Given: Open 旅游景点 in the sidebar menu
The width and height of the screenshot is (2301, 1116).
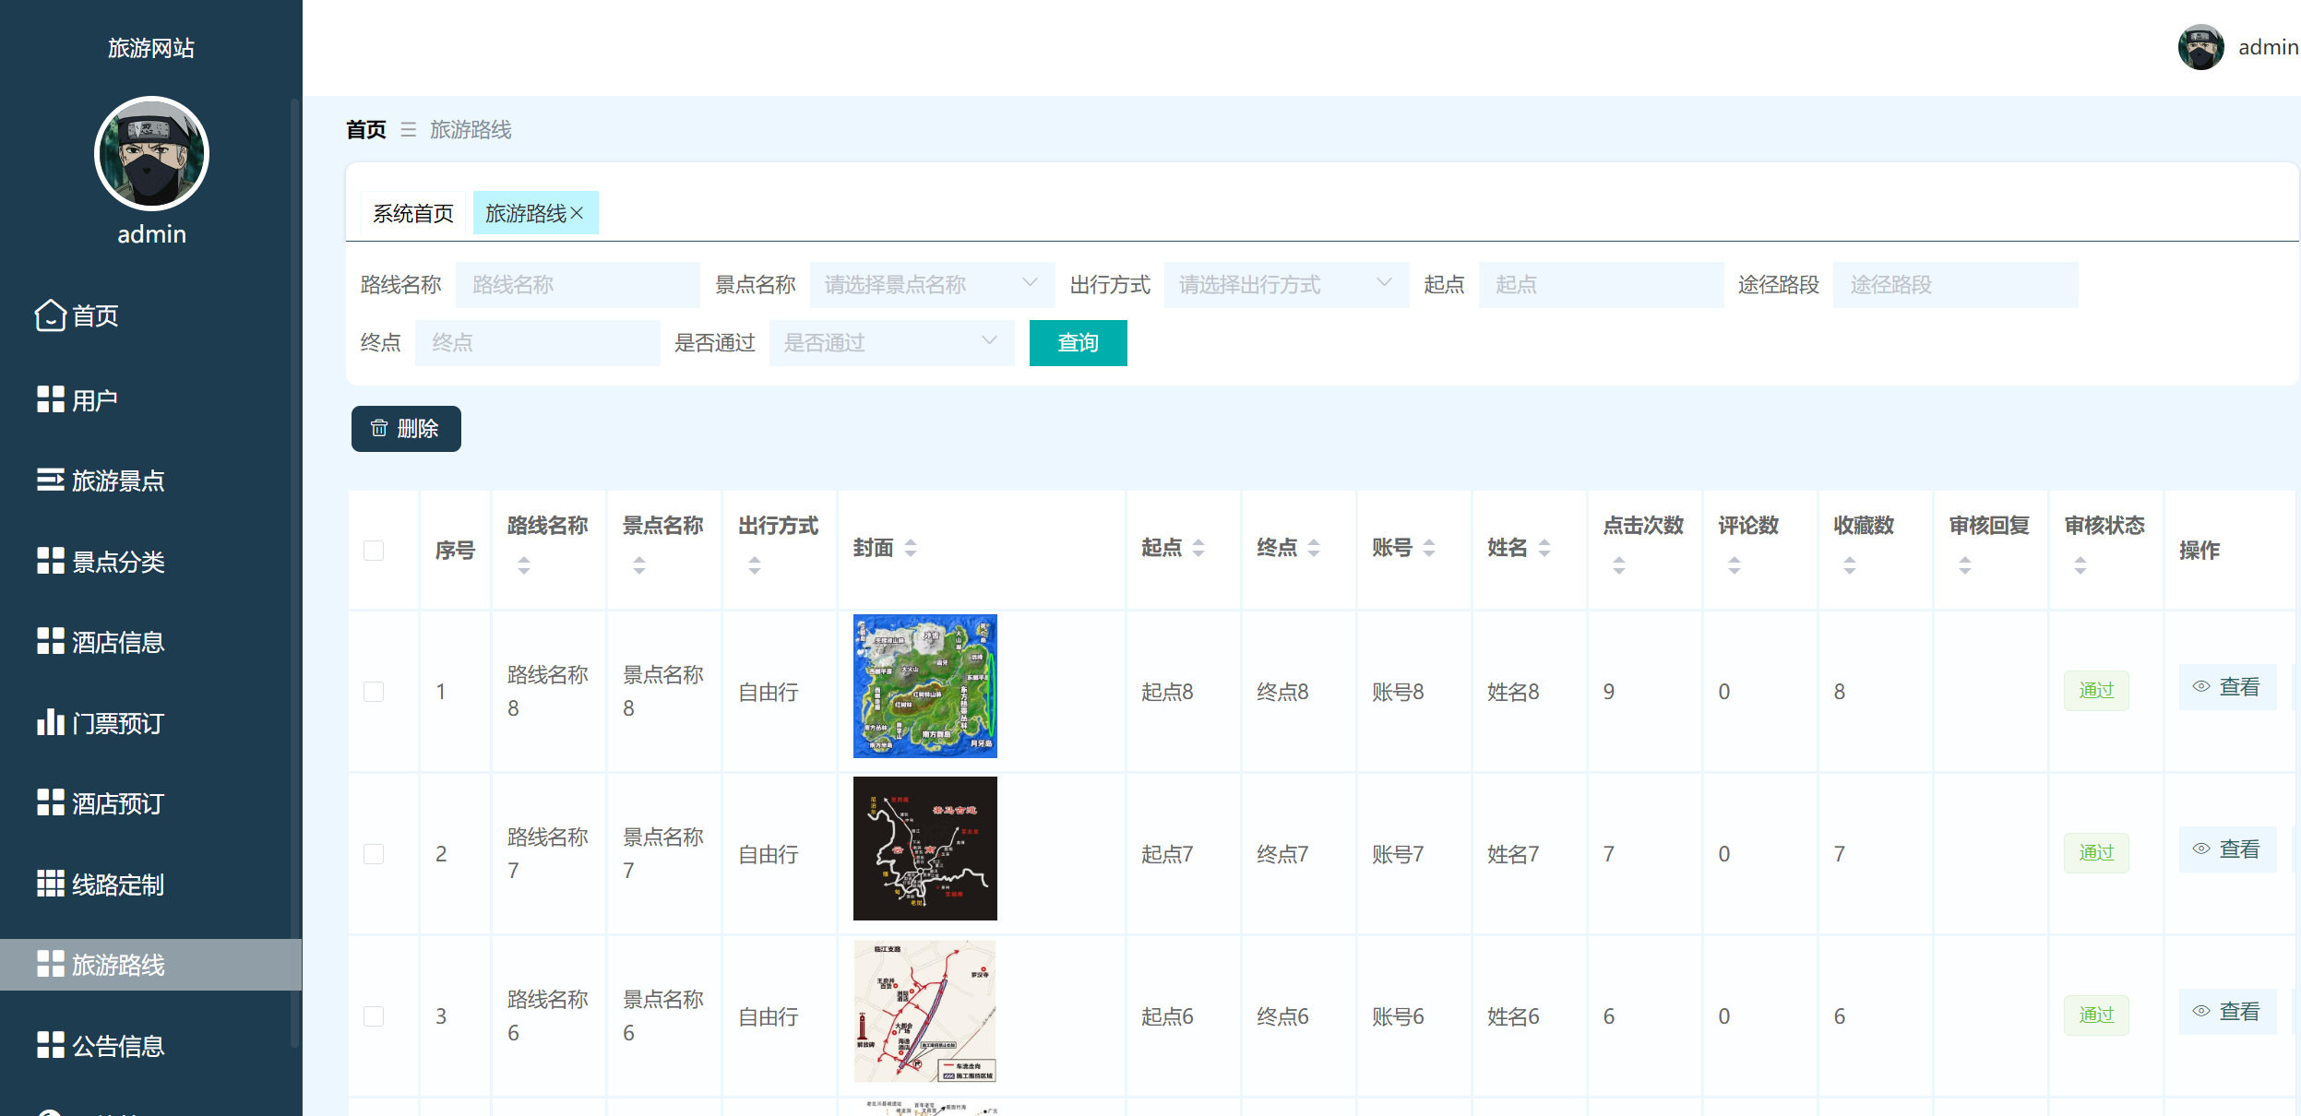Looking at the screenshot, I should (x=150, y=480).
